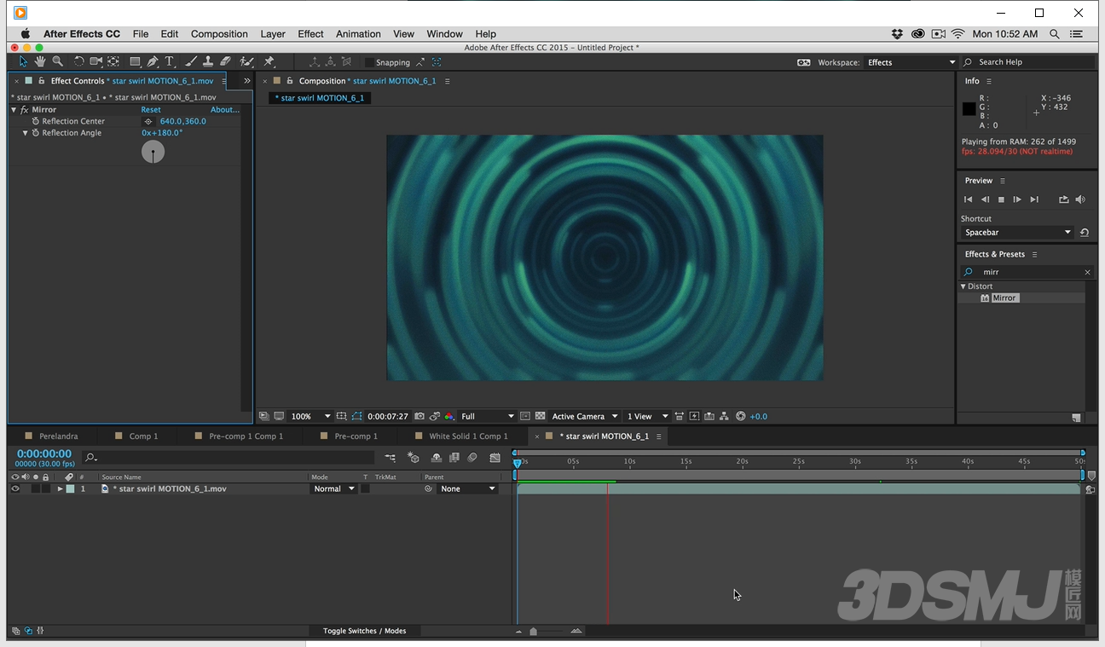Toggle Reflection Angle stopwatch keyframing

pyautogui.click(x=36, y=133)
